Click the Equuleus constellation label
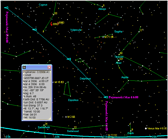The width and height of the screenshot is (168, 139). pyautogui.click(x=73, y=100)
